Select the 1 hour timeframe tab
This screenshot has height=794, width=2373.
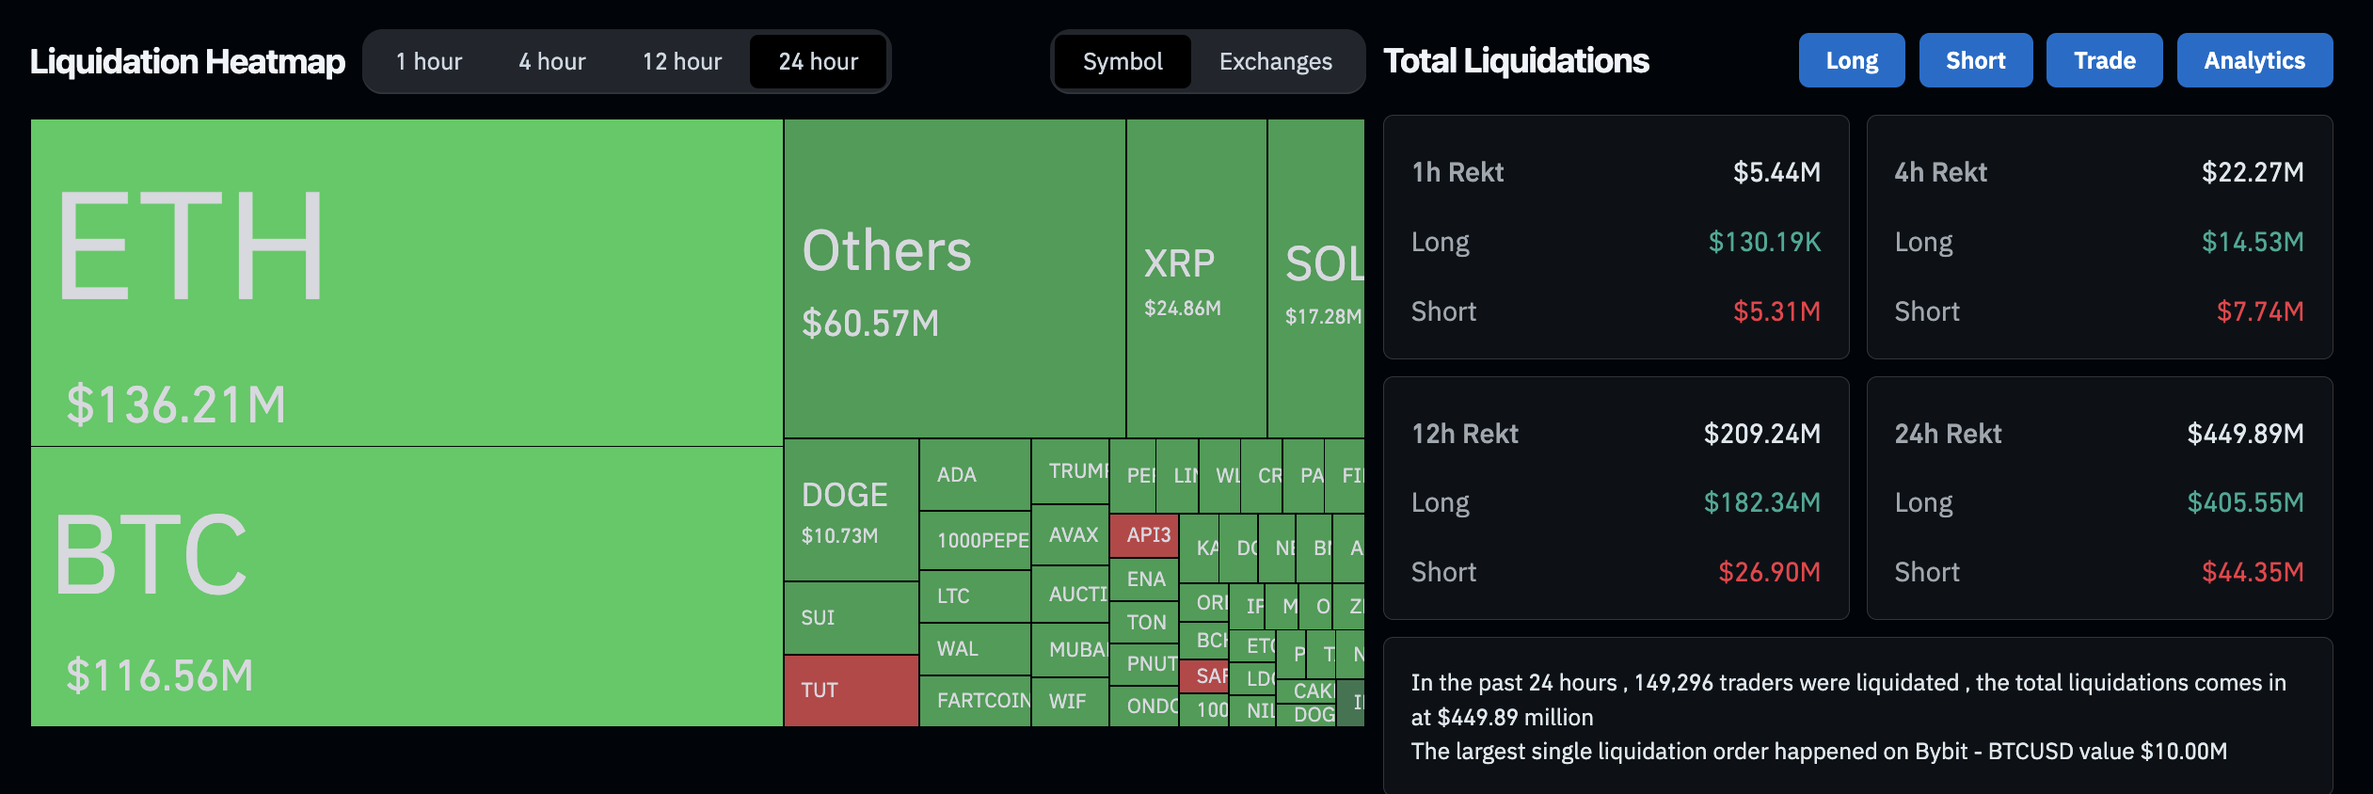tap(429, 61)
